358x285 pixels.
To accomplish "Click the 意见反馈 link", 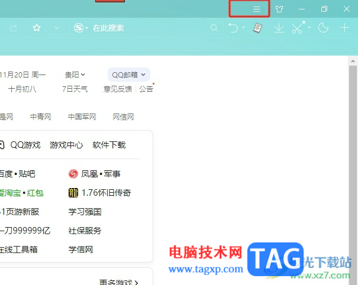I will pyautogui.click(x=118, y=89).
